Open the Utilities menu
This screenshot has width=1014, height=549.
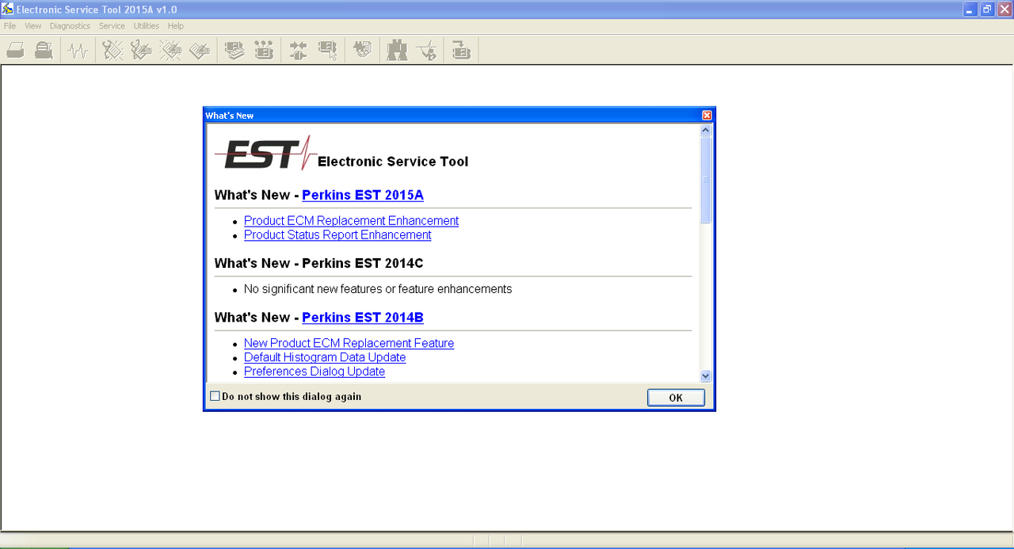tap(147, 26)
